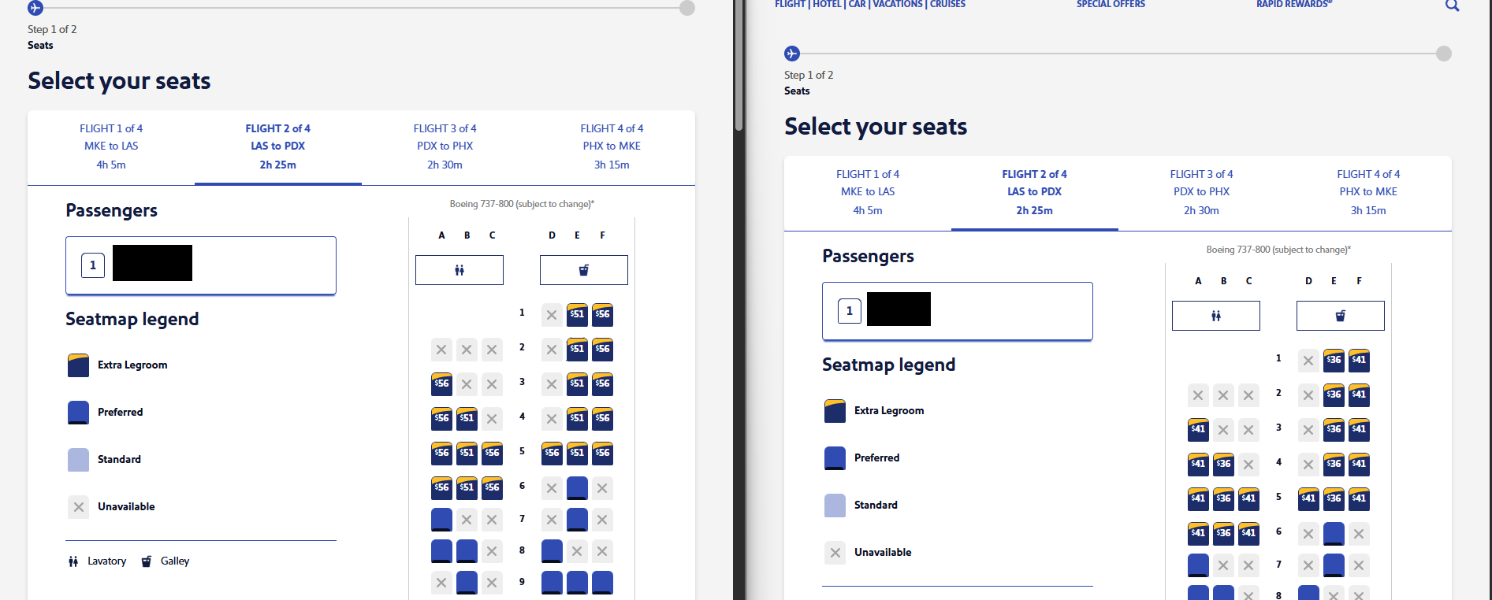Choose preferred seat 6E in left window
The width and height of the screenshot is (1492, 600).
tap(577, 487)
